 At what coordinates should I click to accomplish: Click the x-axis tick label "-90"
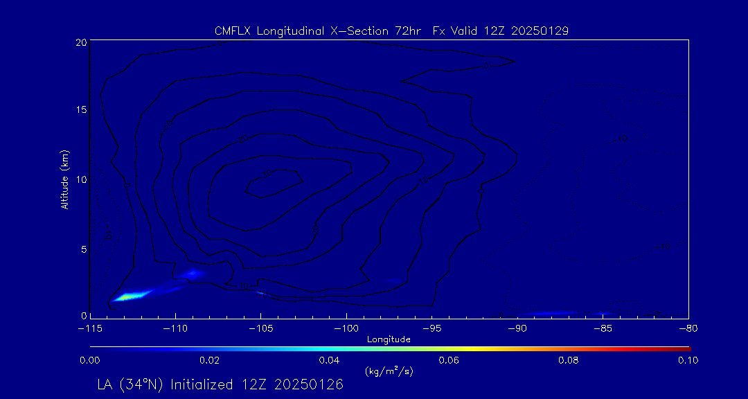coord(517,329)
